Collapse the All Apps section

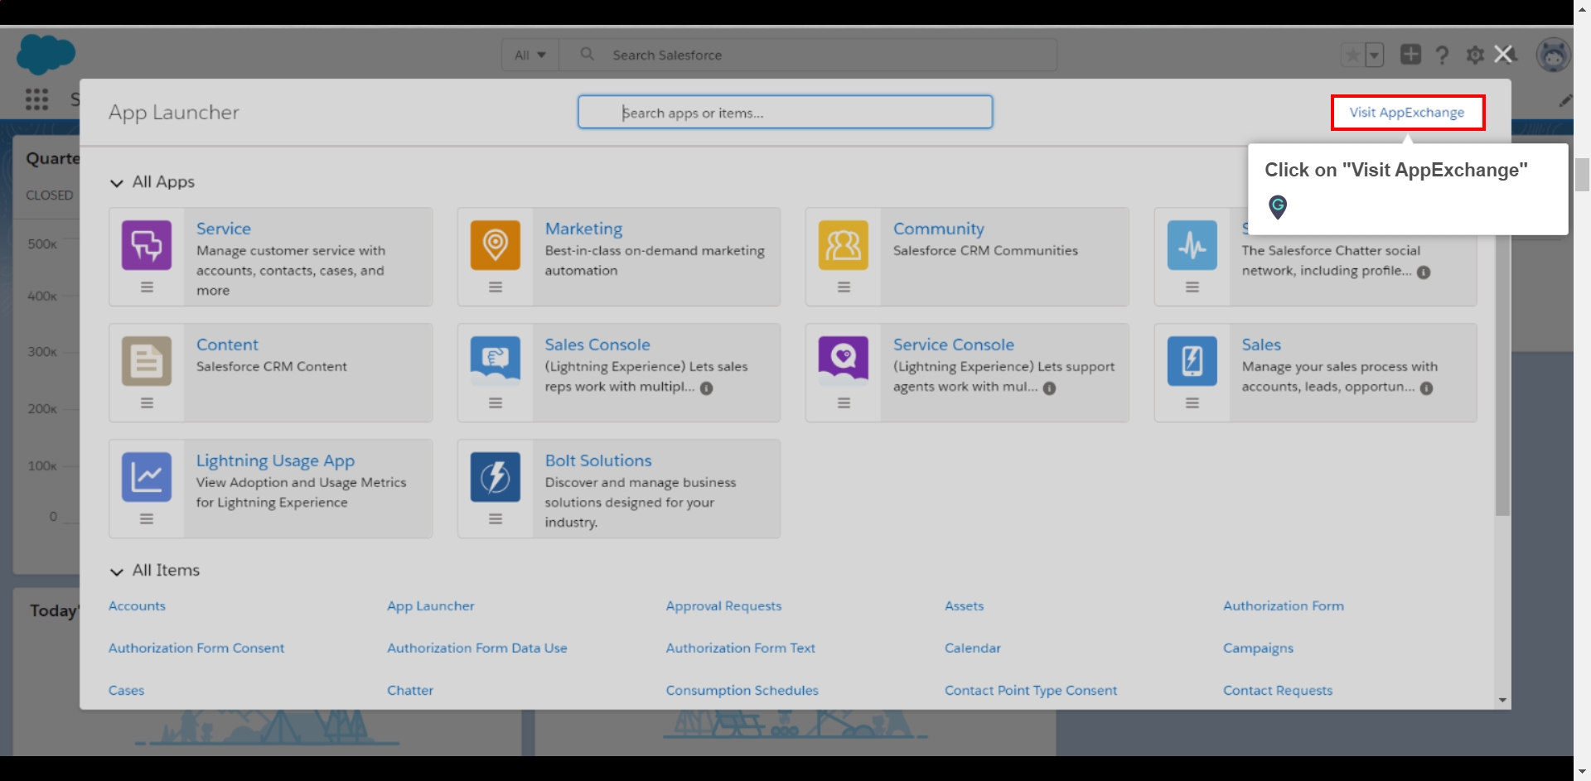point(117,183)
